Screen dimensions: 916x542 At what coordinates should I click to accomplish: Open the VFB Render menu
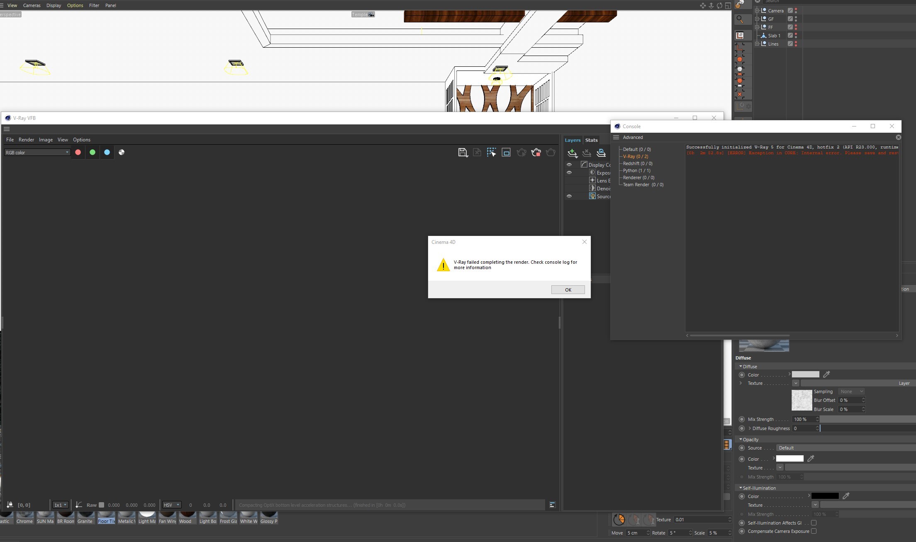click(26, 140)
